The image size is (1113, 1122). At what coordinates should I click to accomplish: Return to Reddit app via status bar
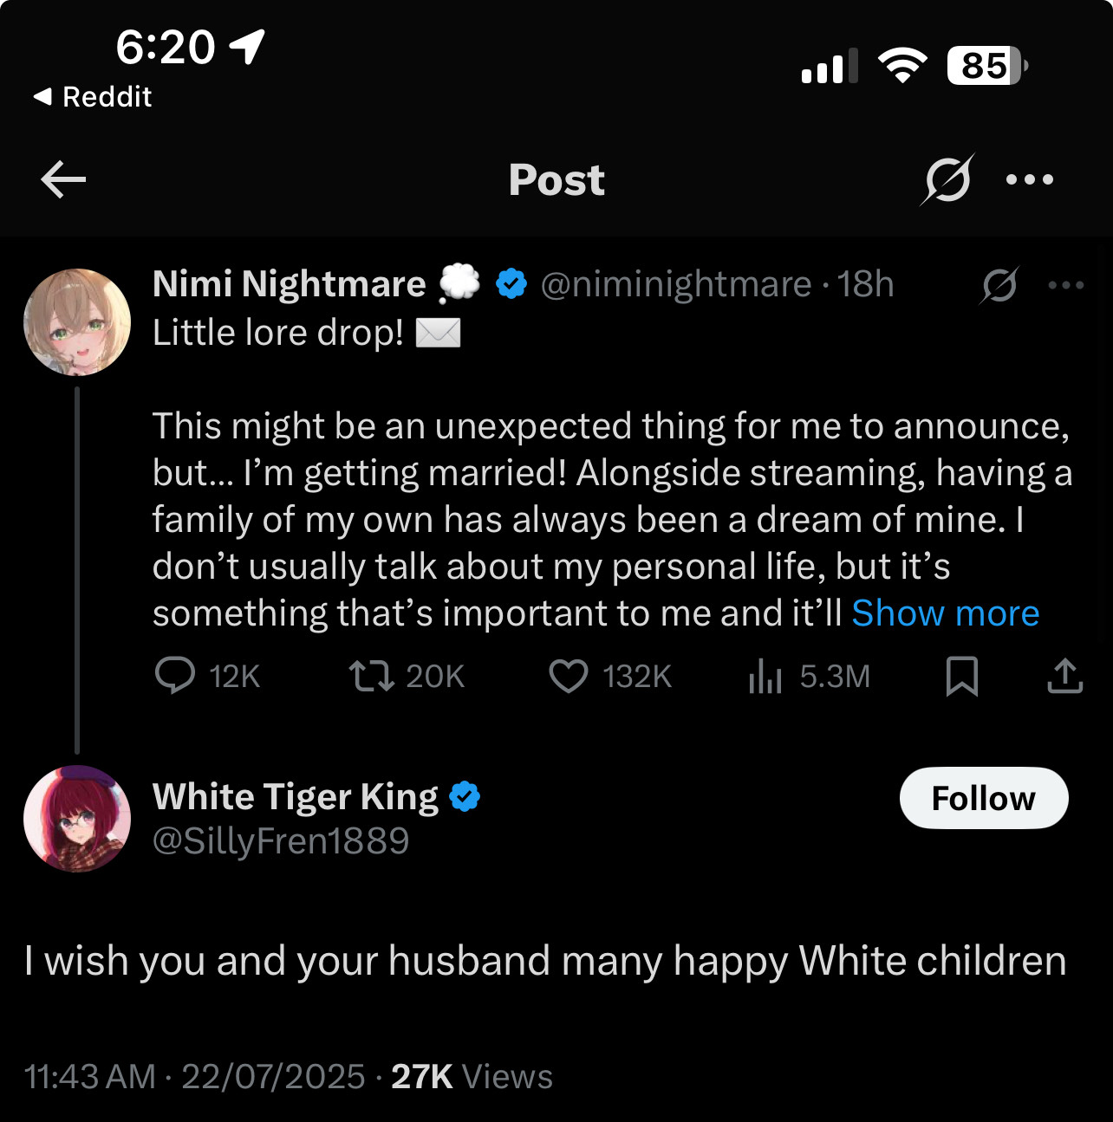pyautogui.click(x=92, y=96)
